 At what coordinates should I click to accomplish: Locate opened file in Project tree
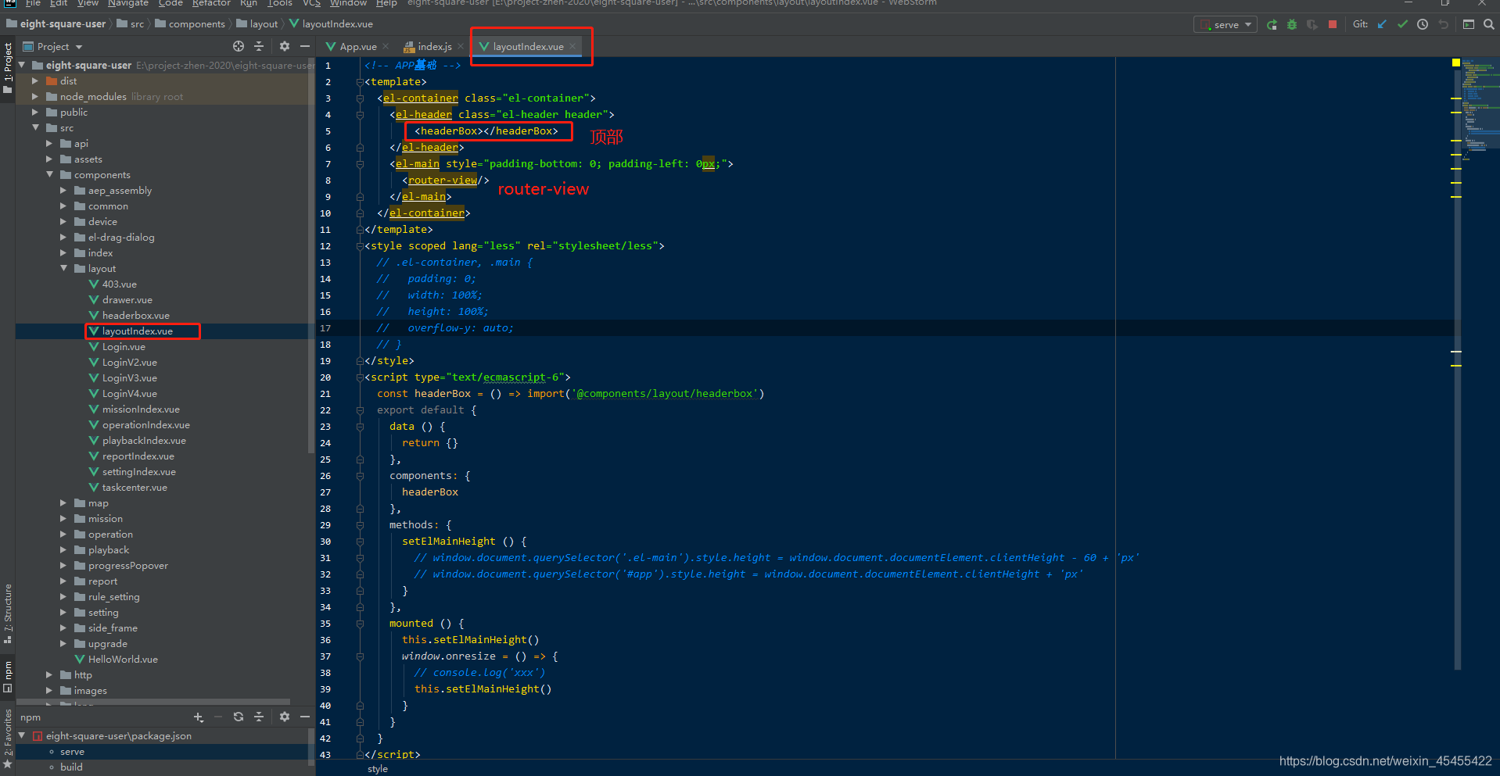click(239, 47)
